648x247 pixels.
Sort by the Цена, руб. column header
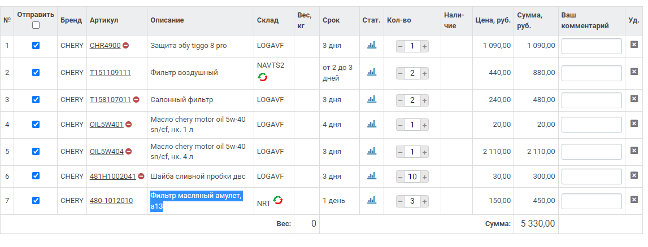coord(492,20)
